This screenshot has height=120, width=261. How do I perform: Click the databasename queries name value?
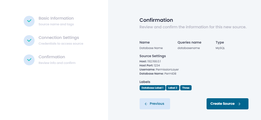(189, 48)
